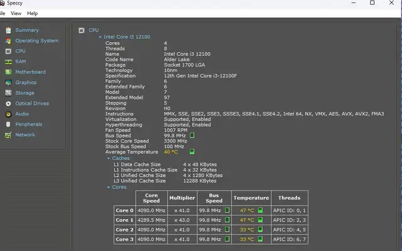
Task: Click Core 3 bus speed graph icon
Action: point(227,239)
